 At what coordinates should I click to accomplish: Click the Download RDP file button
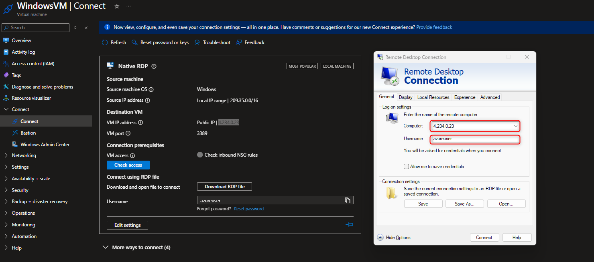coord(224,187)
